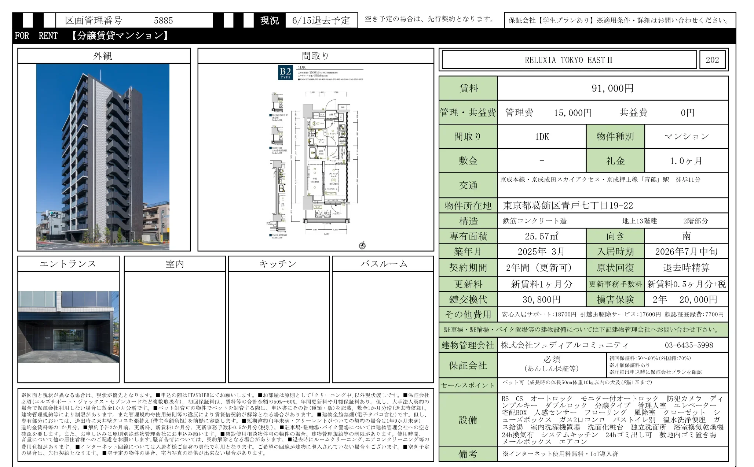The height and width of the screenshot is (467, 754).
Task: Select the remarks about free internet and IoT
Action: [560, 454]
